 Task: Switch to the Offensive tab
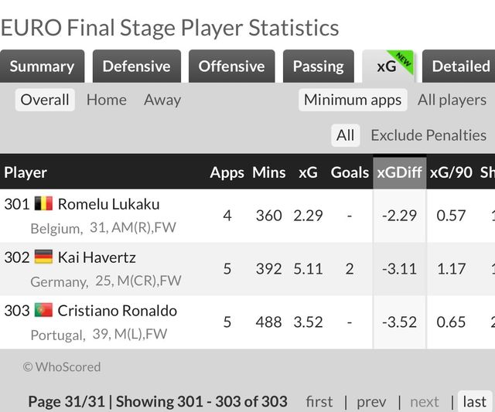[x=231, y=66]
